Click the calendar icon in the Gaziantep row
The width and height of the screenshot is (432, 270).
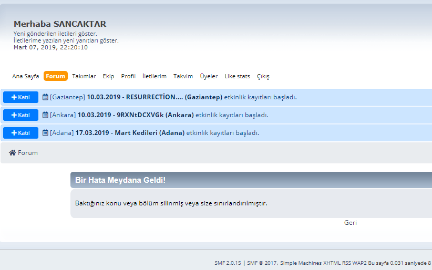[45, 97]
